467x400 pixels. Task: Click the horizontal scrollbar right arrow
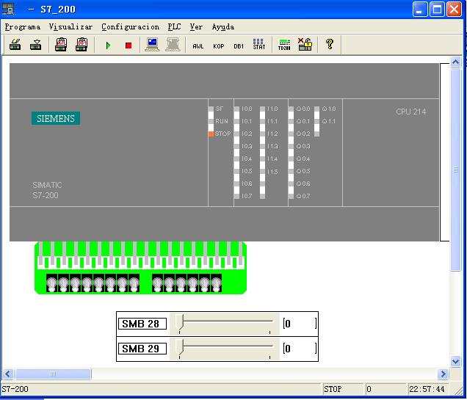[443, 374]
